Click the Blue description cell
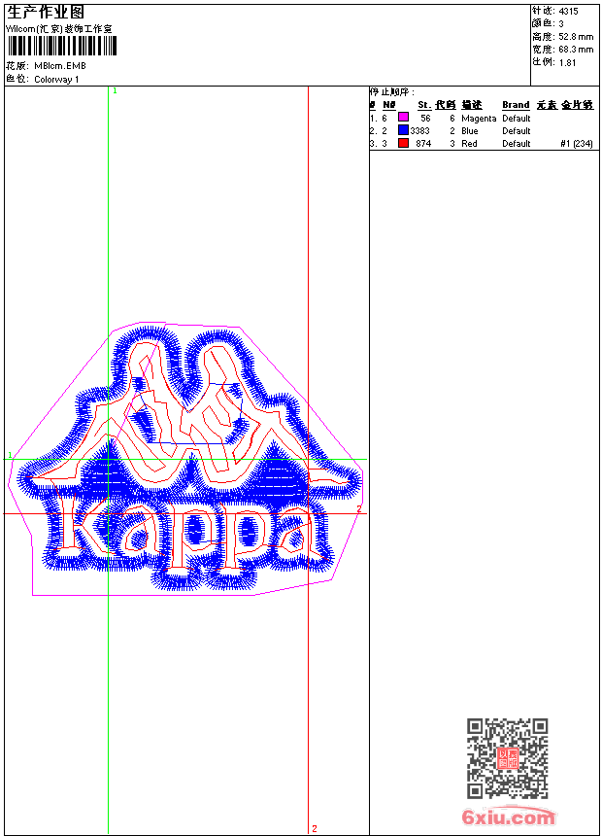Viewport: 602px width, 836px height. click(x=469, y=131)
